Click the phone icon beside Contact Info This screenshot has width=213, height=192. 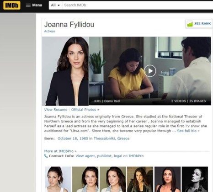click(46, 156)
